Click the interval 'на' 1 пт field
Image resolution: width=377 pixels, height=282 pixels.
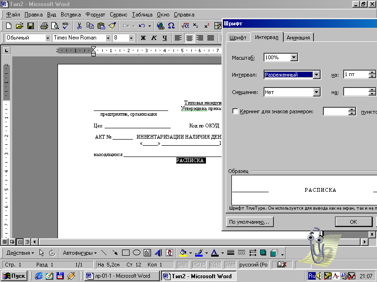point(356,75)
